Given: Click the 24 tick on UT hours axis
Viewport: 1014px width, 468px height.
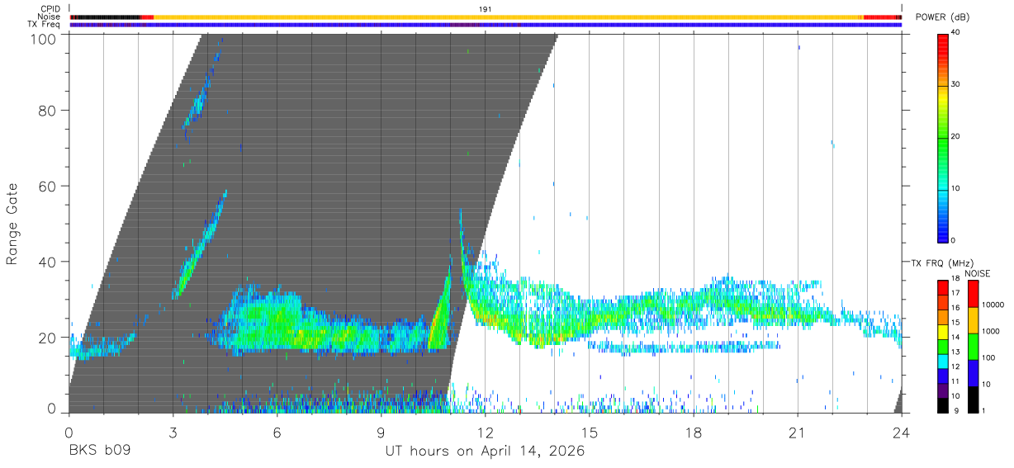Looking at the screenshot, I should click(902, 432).
